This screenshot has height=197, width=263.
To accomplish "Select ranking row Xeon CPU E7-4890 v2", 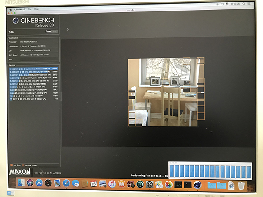I will coord(34,72).
